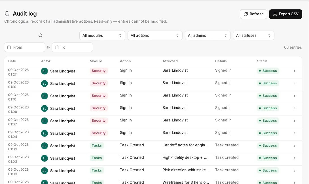Viewport: 309px width, 184px height.
Task: Open details chevron for 01:07 Sign In row
Action: [295, 121]
